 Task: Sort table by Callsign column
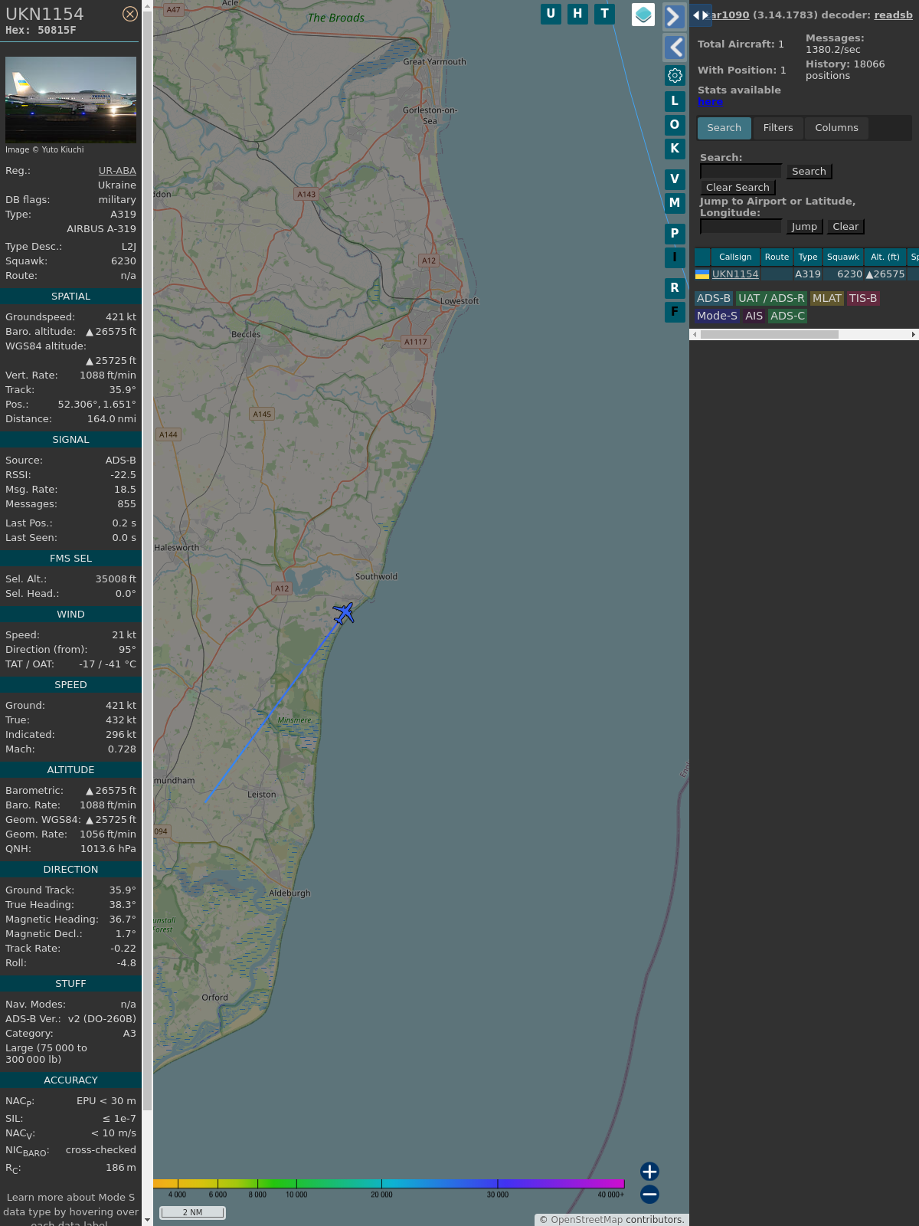point(735,257)
